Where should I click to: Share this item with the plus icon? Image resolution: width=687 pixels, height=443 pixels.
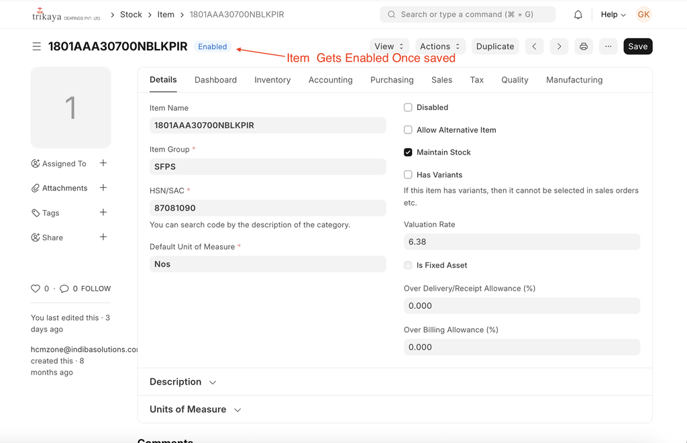[103, 237]
